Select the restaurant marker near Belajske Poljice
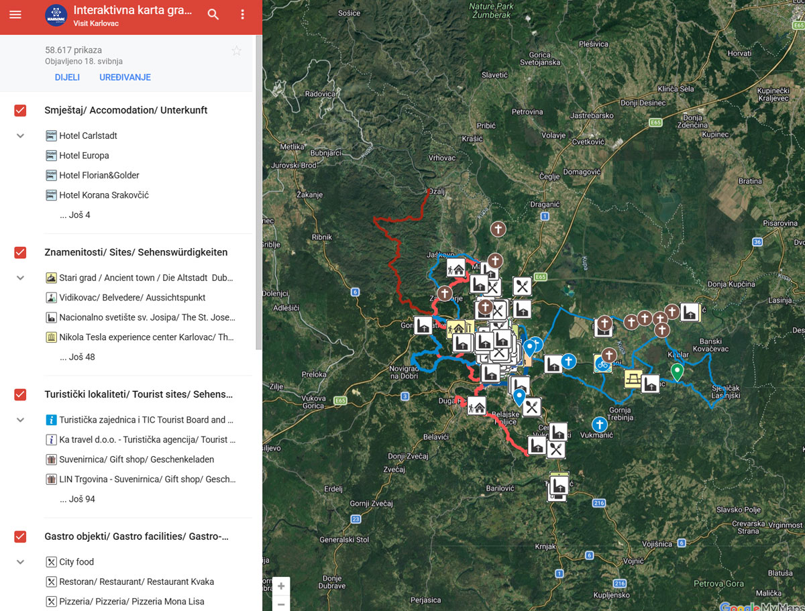Image resolution: width=805 pixels, height=611 pixels. [x=532, y=406]
